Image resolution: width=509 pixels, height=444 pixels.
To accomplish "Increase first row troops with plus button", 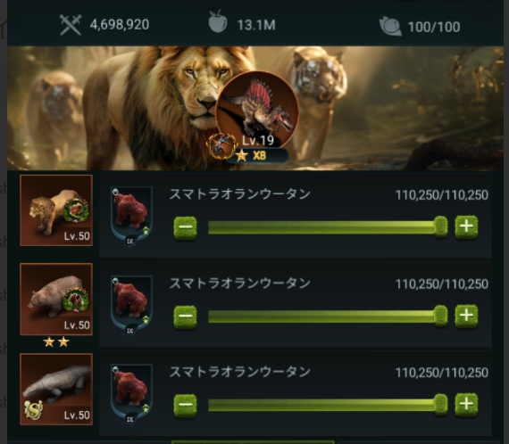I will pos(466,227).
